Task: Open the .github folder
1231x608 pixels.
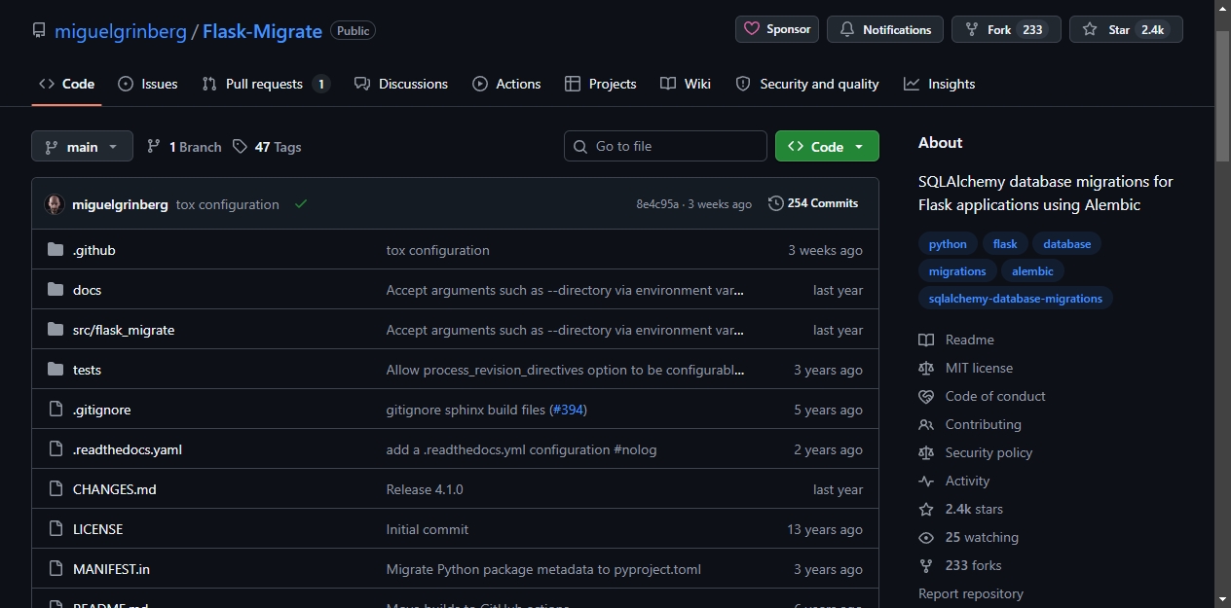Action: coord(93,250)
